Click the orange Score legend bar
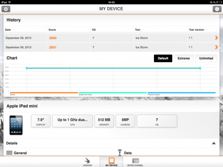The image size is (223, 167). click(x=41, y=93)
